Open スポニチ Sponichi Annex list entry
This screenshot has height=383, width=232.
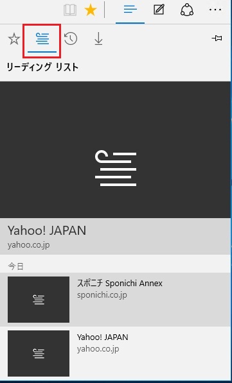[x=115, y=300]
